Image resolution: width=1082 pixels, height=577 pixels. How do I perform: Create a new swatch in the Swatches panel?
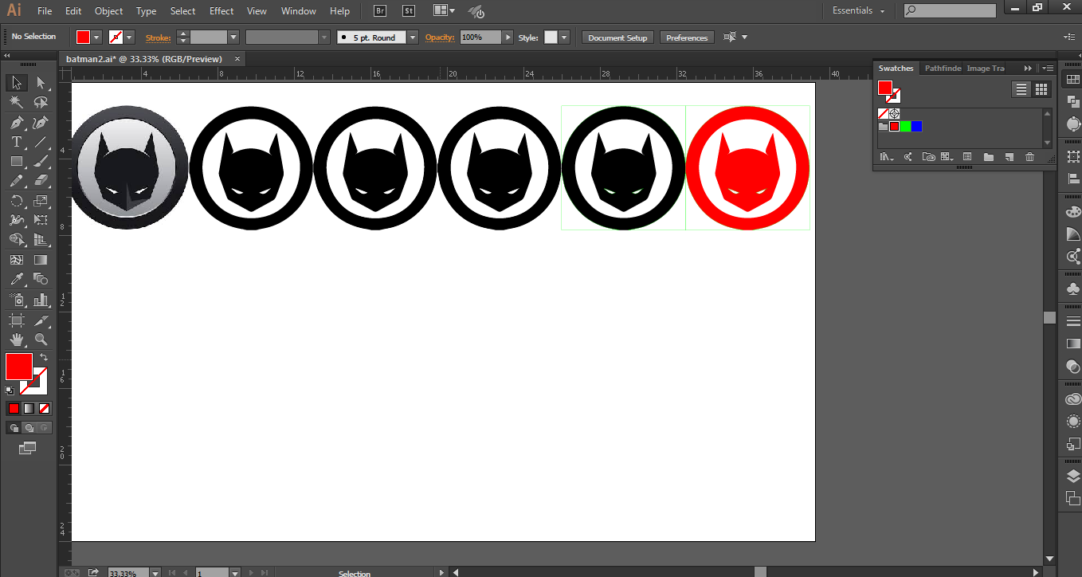pos(1009,157)
